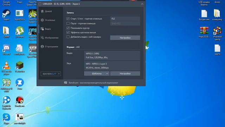Select the Bandicam desktop shortcut
The height and width of the screenshot is (127, 225).
(20, 102)
